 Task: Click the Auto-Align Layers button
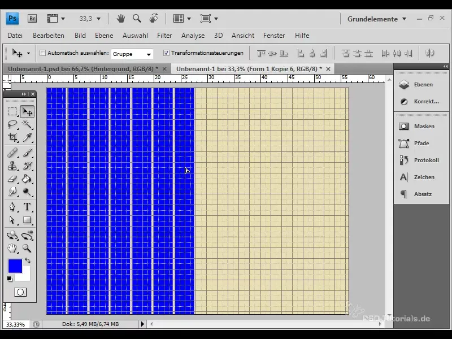point(429,53)
